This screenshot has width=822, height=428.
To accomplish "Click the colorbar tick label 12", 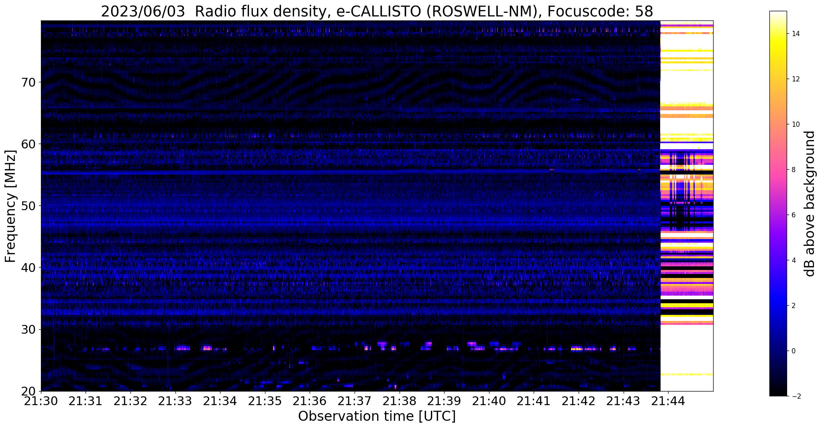I will pos(795,79).
